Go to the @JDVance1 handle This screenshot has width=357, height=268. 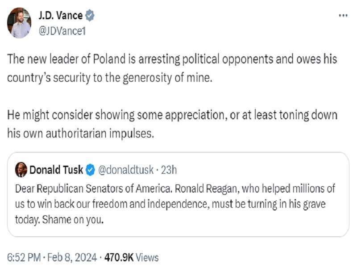(62, 31)
